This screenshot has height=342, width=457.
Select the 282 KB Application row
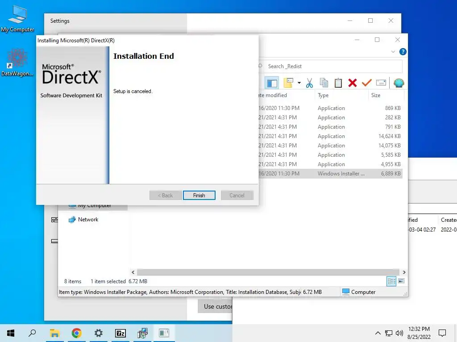pyautogui.click(x=330, y=118)
